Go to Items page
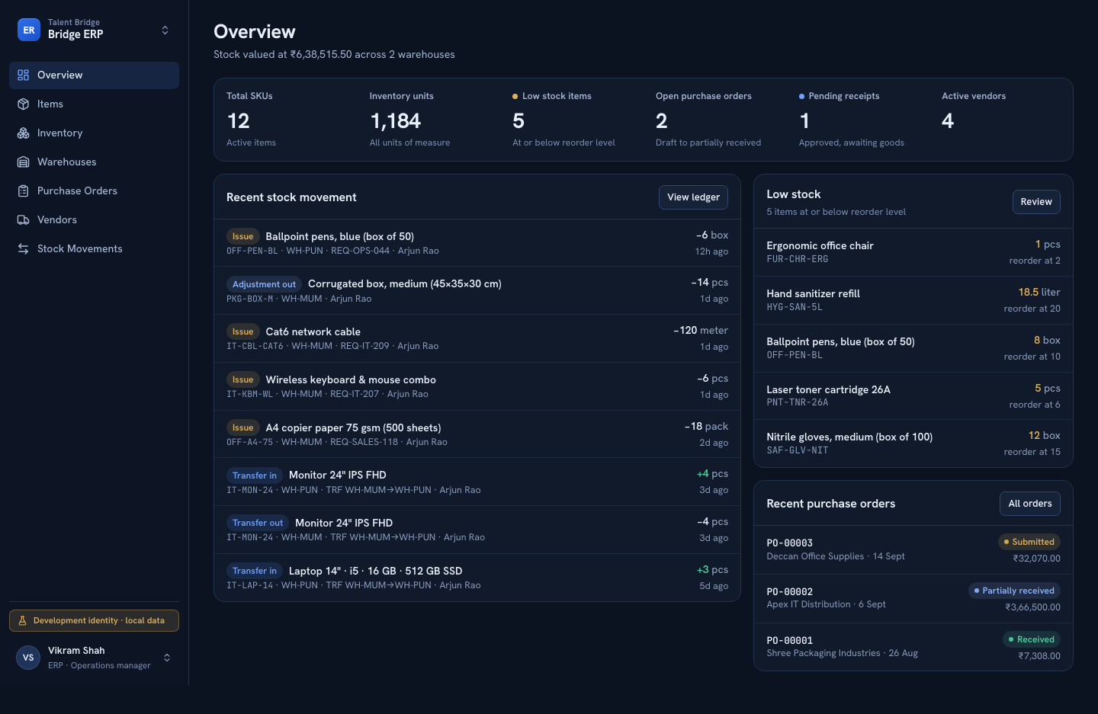The height and width of the screenshot is (714, 1098). point(94,104)
